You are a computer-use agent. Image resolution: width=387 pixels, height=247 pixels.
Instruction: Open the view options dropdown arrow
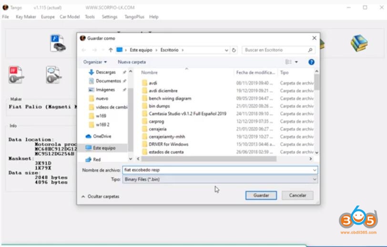click(296, 62)
